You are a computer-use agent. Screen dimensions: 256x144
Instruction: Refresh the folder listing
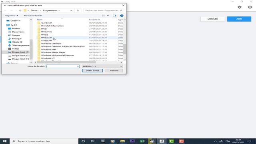click(78, 10)
